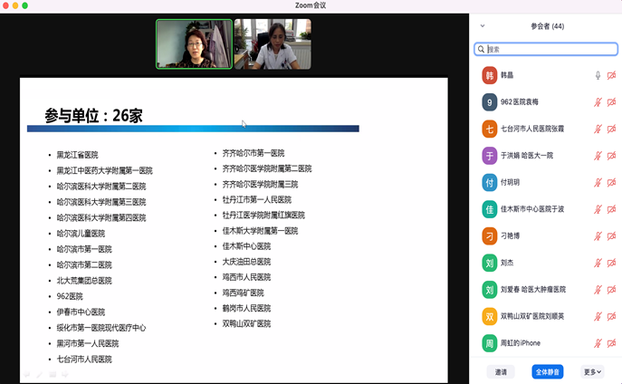Toggle muted microphone for 962医院袁梅
Image resolution: width=622 pixels, height=384 pixels.
(598, 102)
